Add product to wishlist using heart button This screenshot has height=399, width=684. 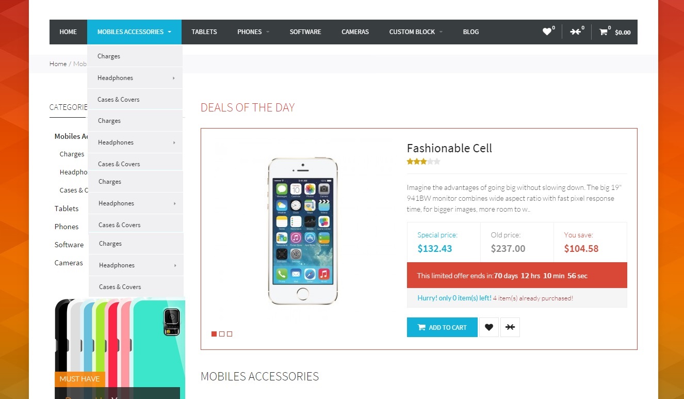pyautogui.click(x=489, y=327)
